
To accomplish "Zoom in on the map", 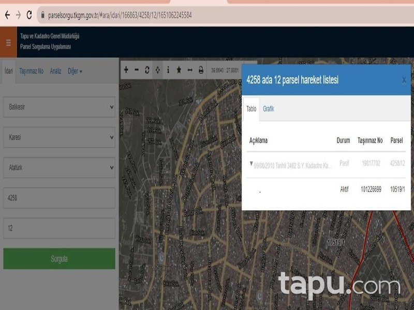I will (x=126, y=70).
